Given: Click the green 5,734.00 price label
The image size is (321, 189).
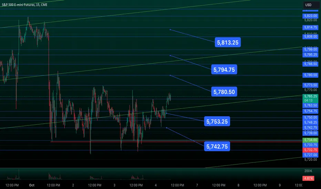Looking at the screenshot, I should point(310,140).
